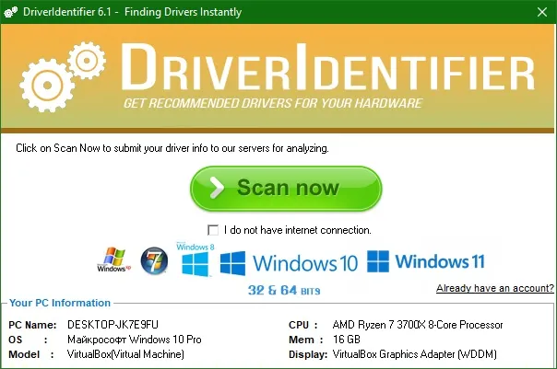The height and width of the screenshot is (369, 557).
Task: Click the Windows 7 orb icon
Action: point(154,261)
